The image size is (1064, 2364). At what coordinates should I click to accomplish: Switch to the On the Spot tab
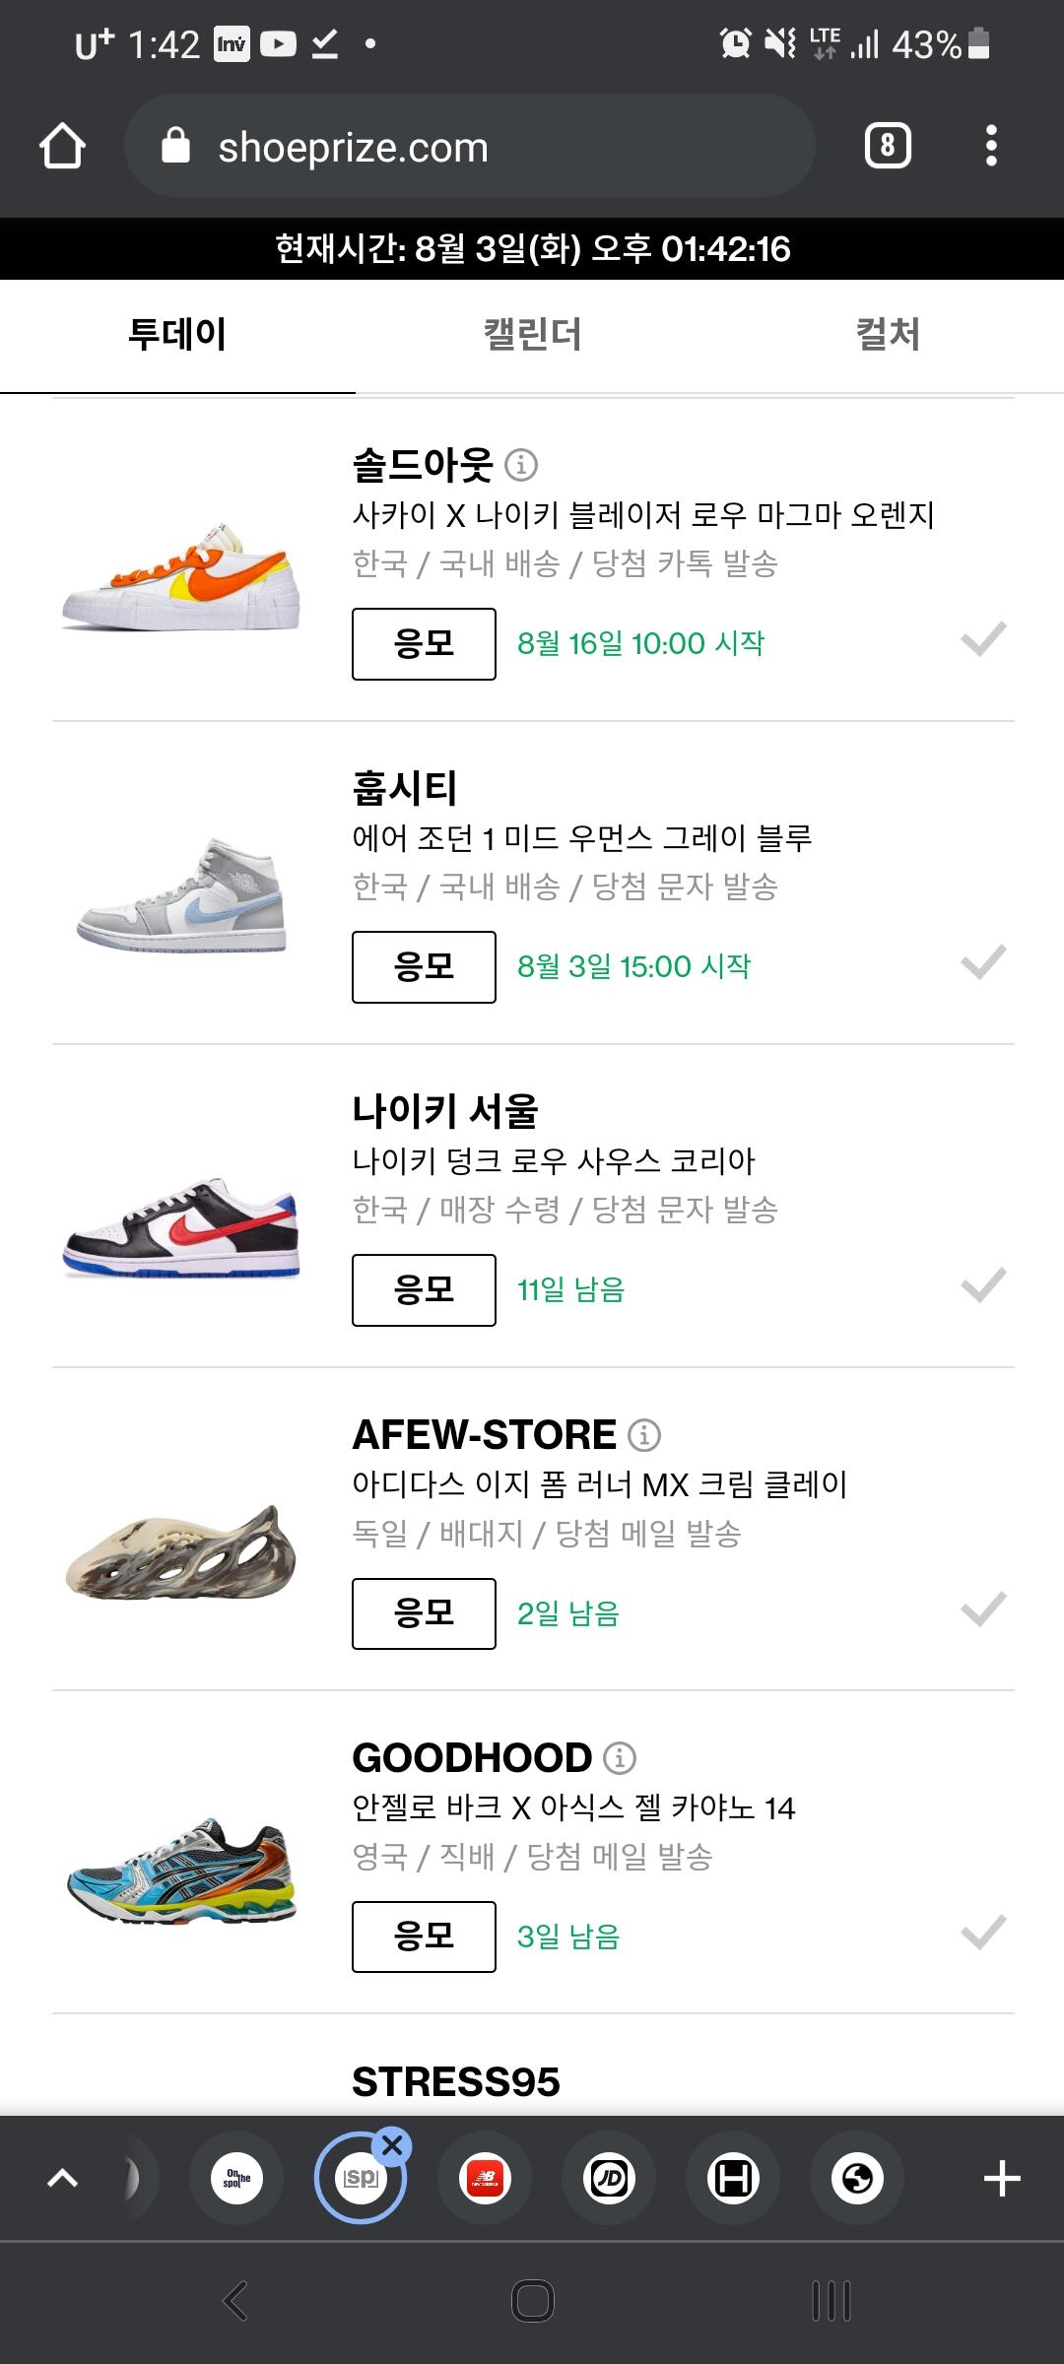pos(236,2179)
